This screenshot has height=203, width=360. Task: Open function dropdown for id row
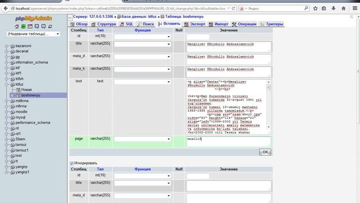[142, 37]
